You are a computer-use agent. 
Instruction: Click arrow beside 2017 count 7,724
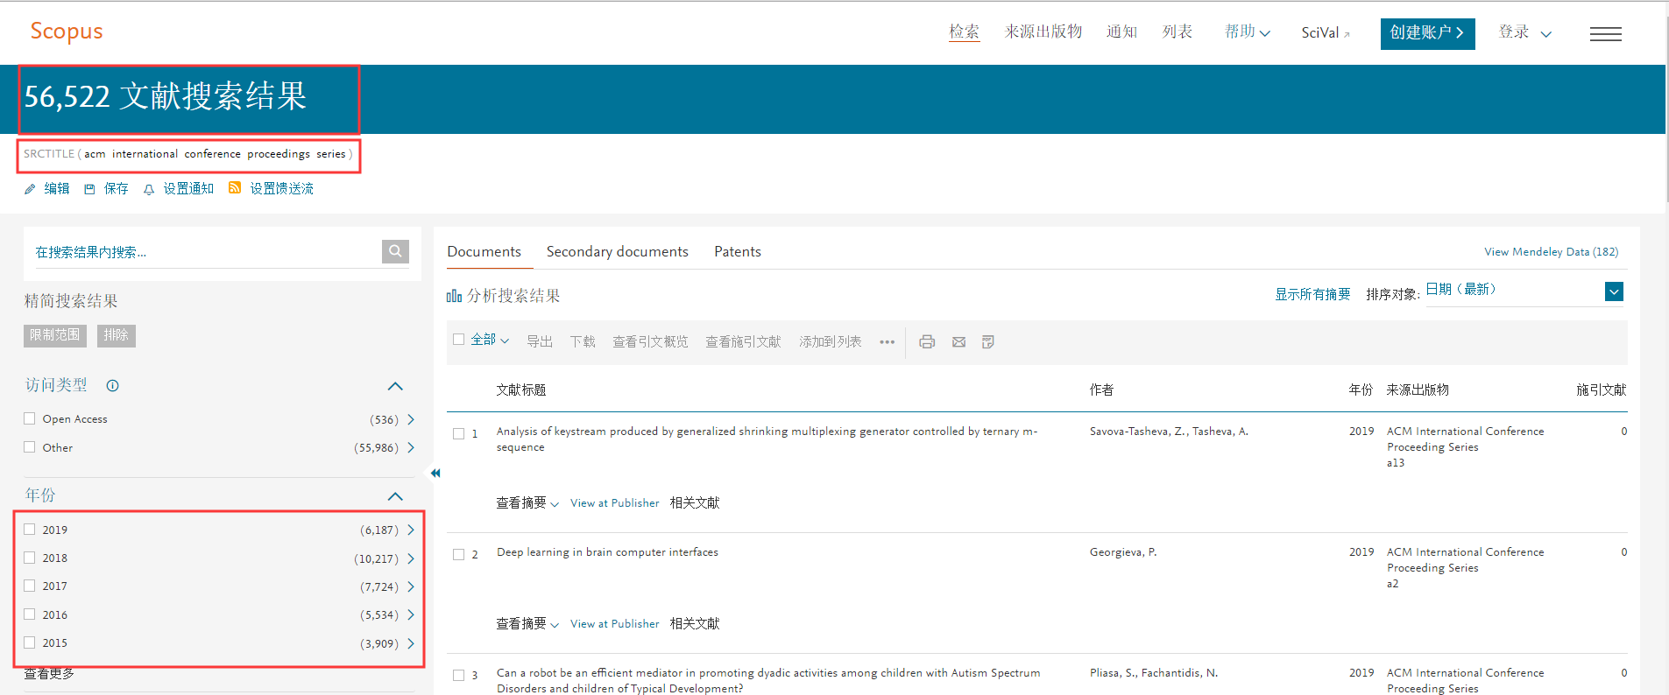pos(411,586)
